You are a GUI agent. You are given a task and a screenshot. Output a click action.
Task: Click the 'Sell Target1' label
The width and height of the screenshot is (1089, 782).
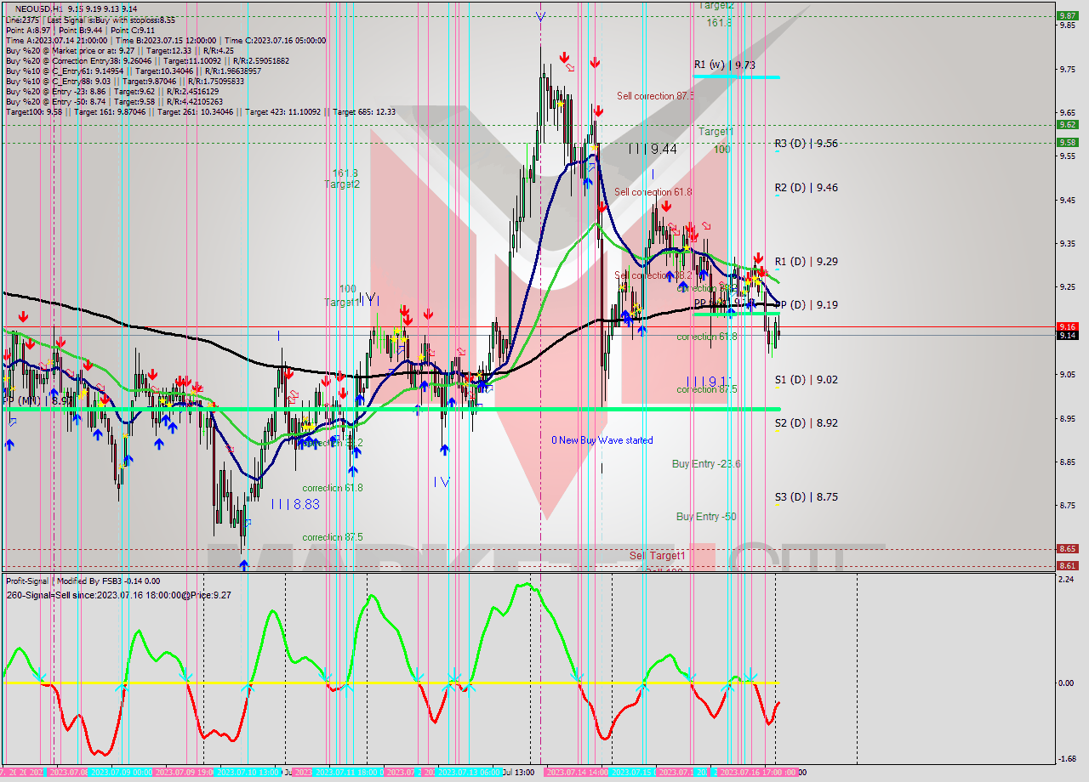click(658, 556)
